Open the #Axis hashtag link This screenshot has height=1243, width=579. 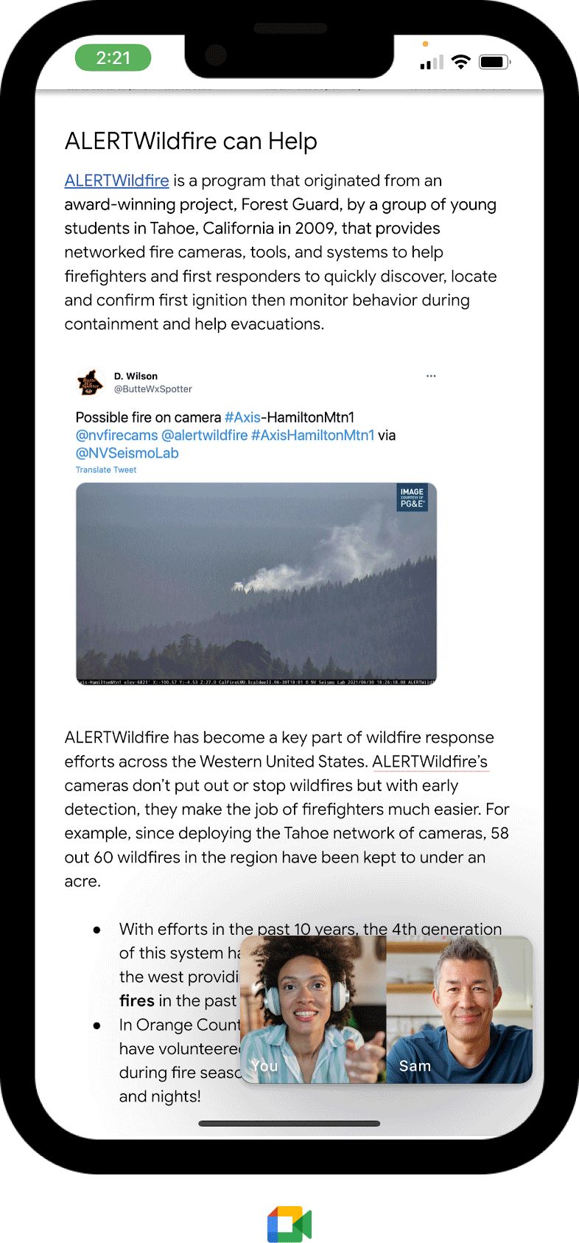(x=242, y=417)
